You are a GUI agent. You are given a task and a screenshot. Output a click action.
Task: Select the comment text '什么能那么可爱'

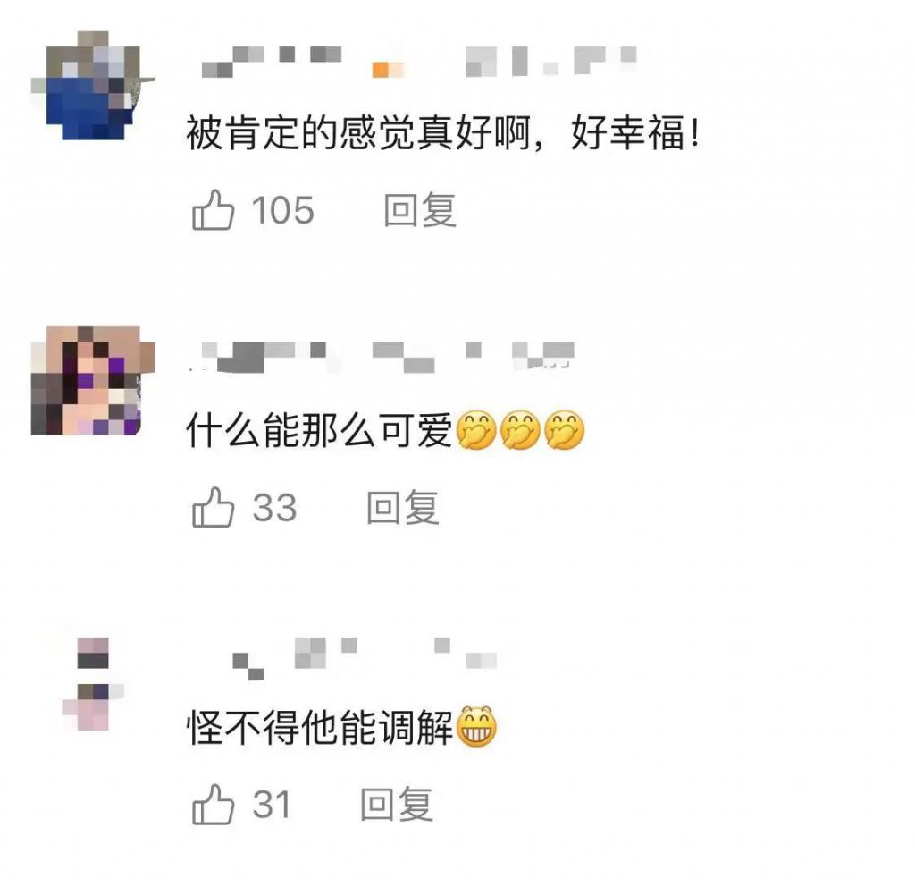(x=319, y=430)
